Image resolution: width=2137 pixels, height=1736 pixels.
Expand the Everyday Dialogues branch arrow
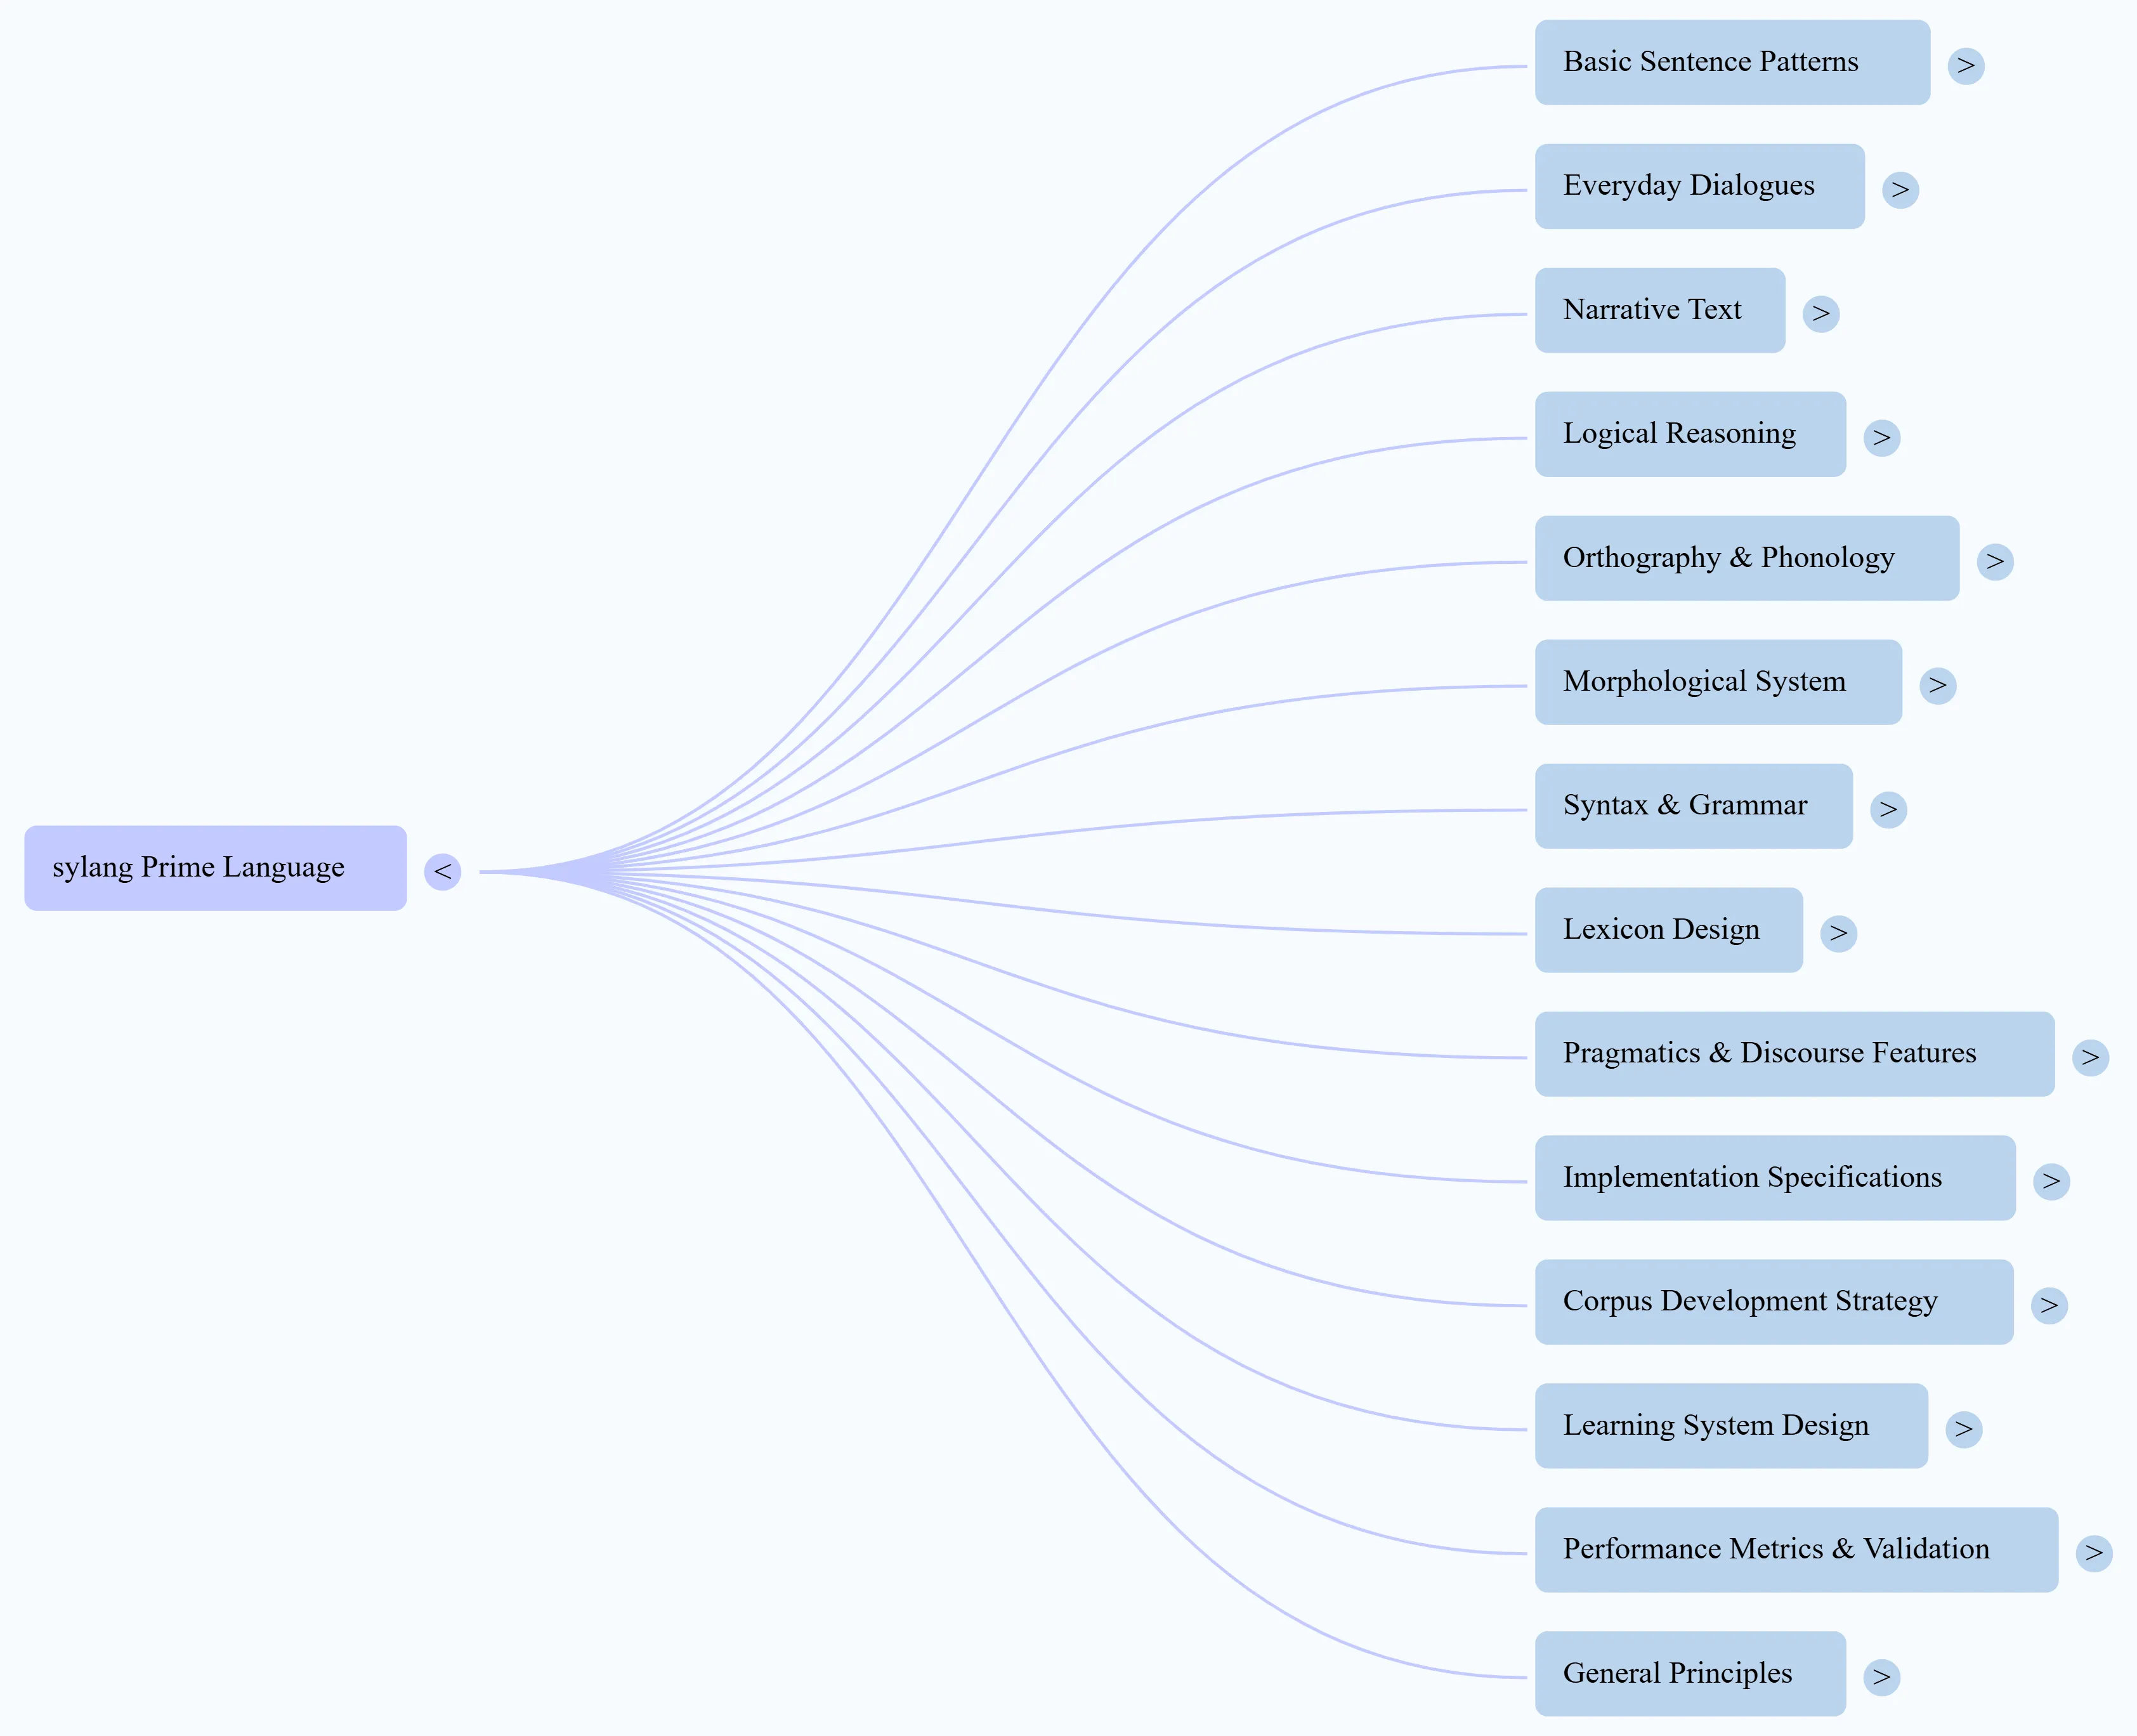tap(1899, 190)
